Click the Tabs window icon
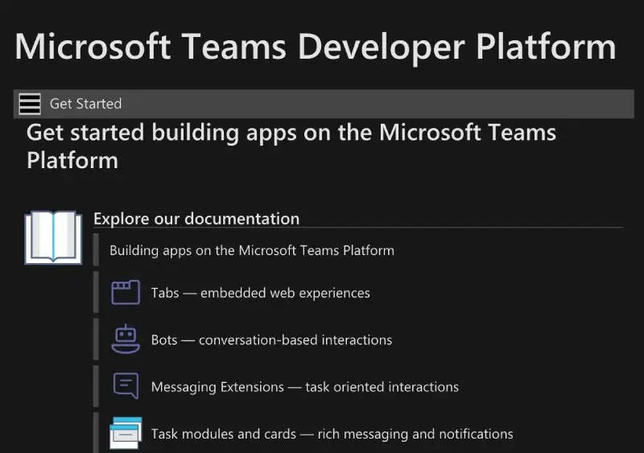This screenshot has width=644, height=453. (126, 292)
